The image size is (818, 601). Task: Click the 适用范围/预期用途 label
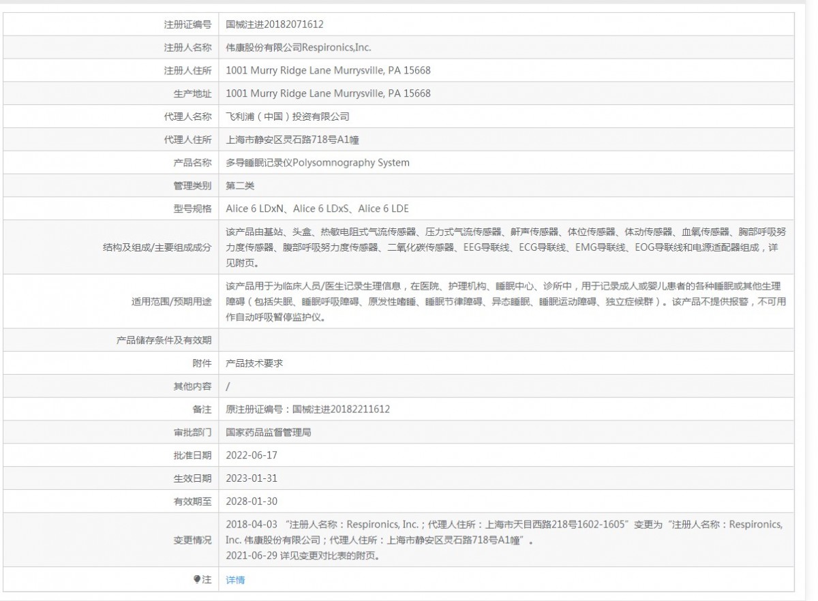(171, 300)
